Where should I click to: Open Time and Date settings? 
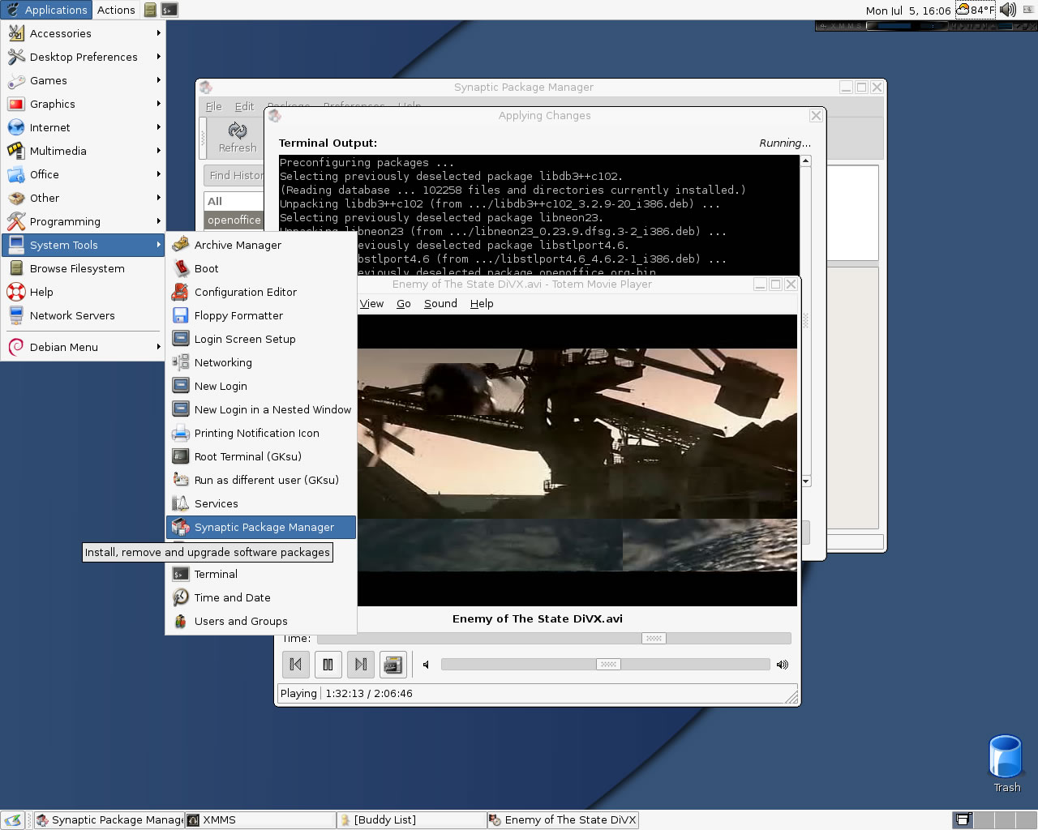coord(261,597)
